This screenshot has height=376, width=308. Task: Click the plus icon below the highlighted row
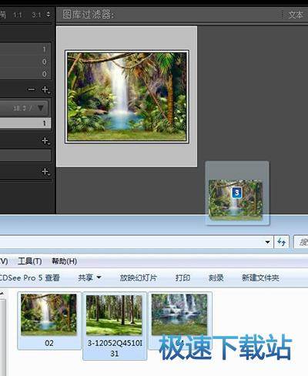click(45, 141)
